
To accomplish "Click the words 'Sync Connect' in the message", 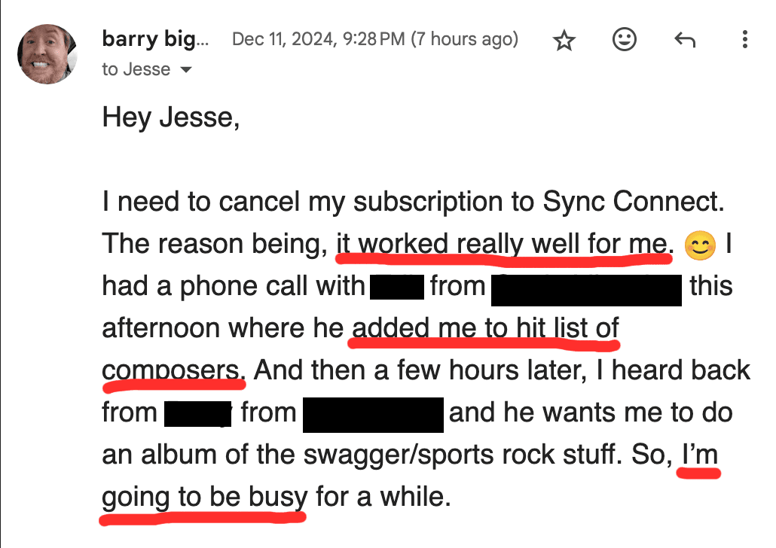I will tap(634, 202).
